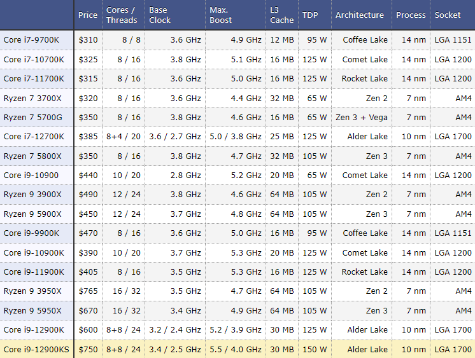Select the Core i7-9700K row name
Viewport: 475px width, 358px height.
(x=31, y=40)
